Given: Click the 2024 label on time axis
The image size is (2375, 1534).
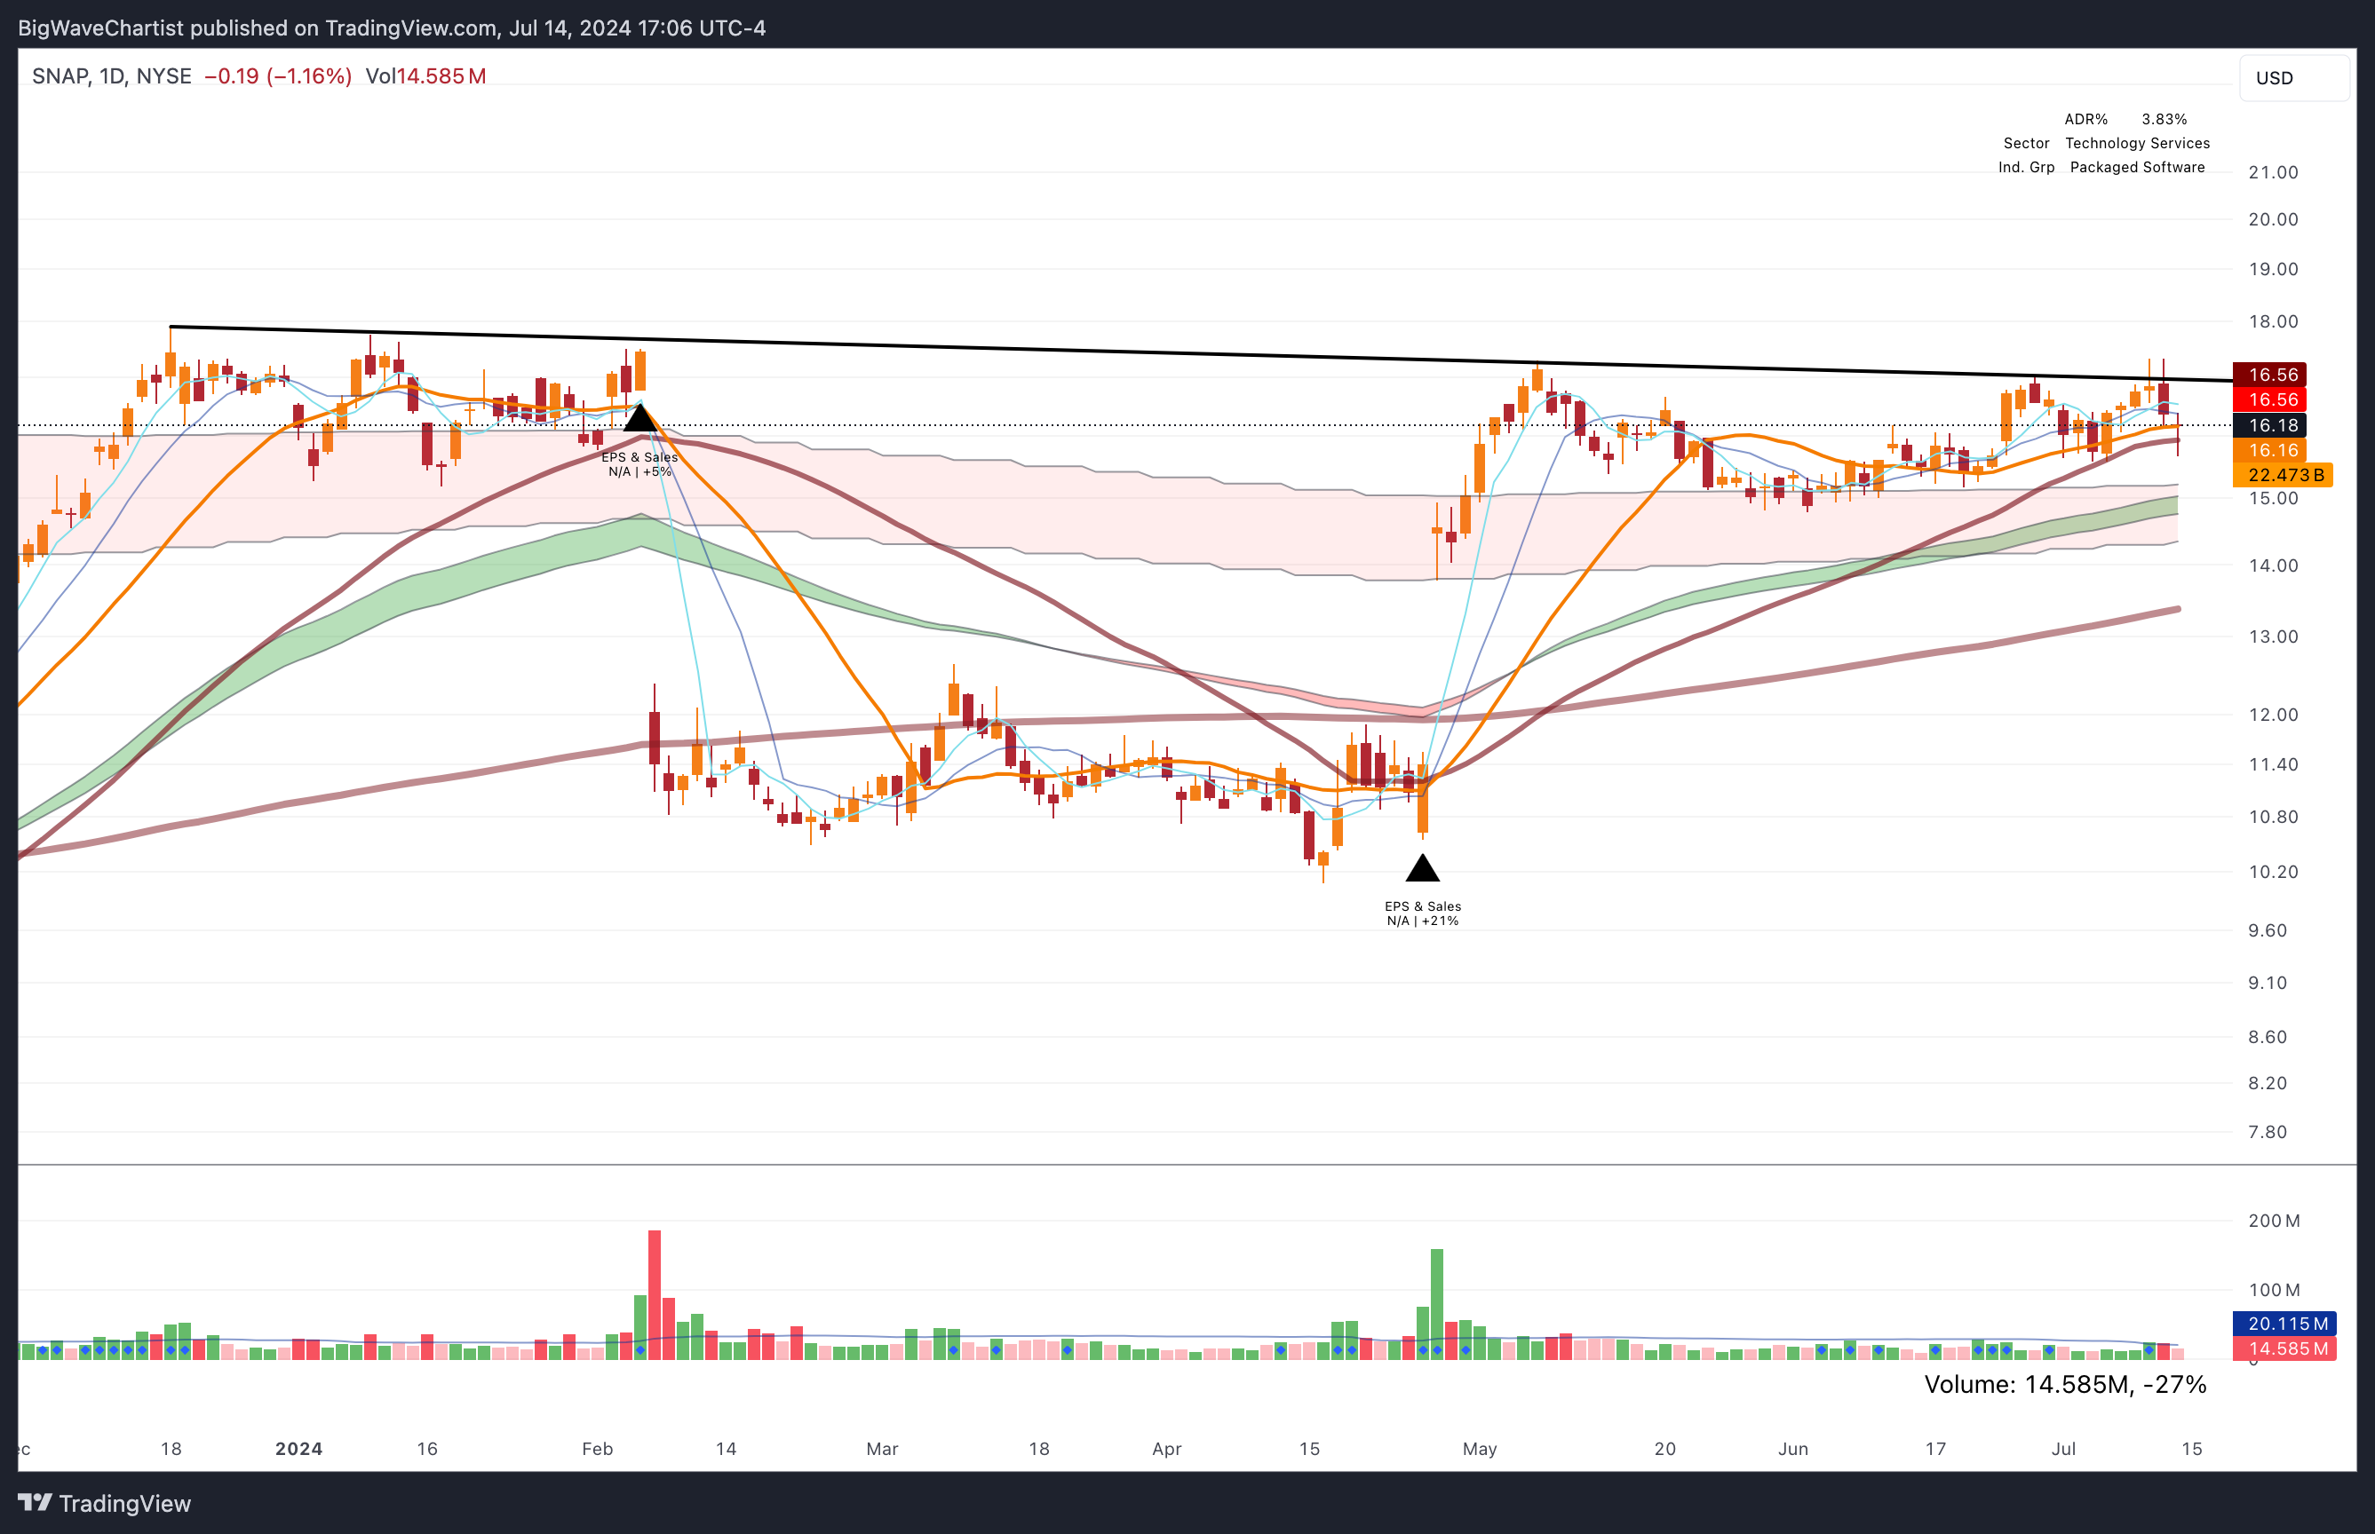Looking at the screenshot, I should [x=298, y=1449].
